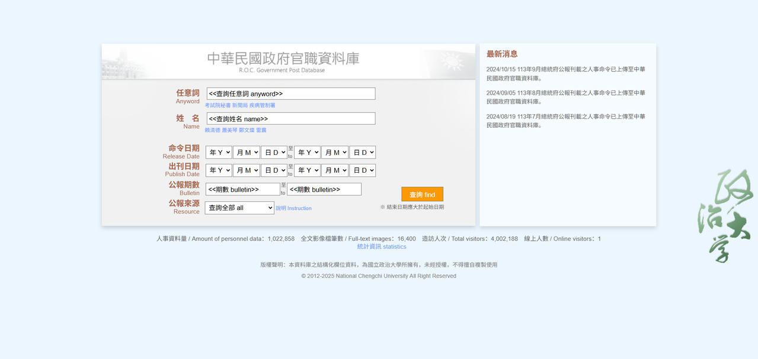The height and width of the screenshot is (359, 758).
Task: Click the 政治大學 calligraphy logo
Action: (725, 216)
